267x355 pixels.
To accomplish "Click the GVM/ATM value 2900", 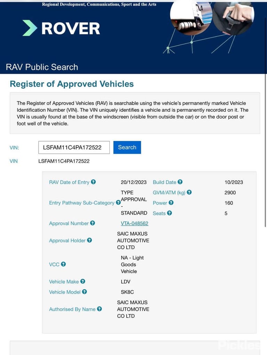I will pos(230,193).
